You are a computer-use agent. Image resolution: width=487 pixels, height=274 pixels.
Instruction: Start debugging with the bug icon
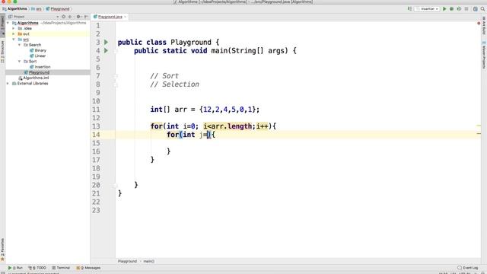pos(451,9)
